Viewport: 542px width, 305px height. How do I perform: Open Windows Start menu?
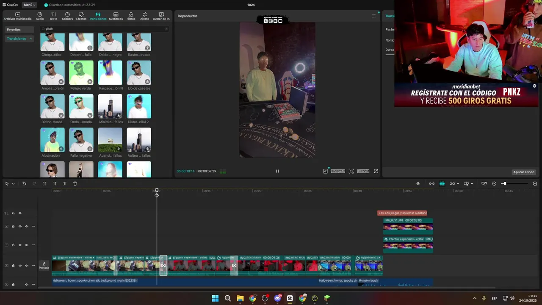click(x=215, y=298)
